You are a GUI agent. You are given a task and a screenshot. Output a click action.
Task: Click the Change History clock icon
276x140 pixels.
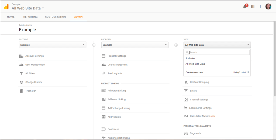point(21,82)
